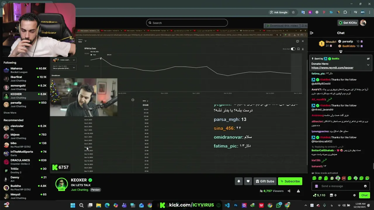The height and width of the screenshot is (210, 374).
Task: Open Maherco channel in Following
Action: (x=25, y=70)
